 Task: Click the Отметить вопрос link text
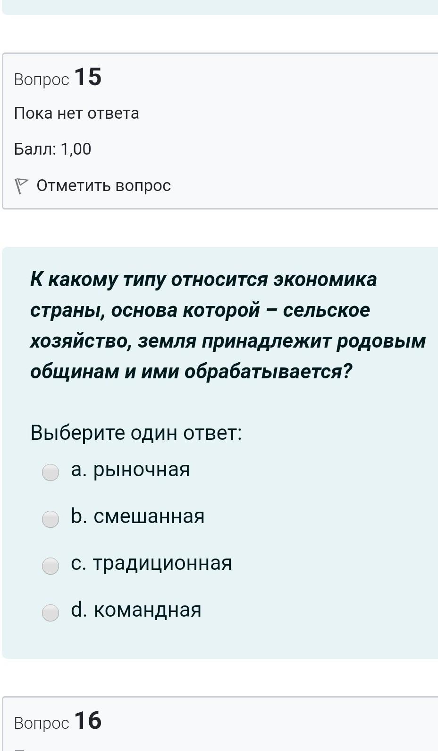[103, 185]
